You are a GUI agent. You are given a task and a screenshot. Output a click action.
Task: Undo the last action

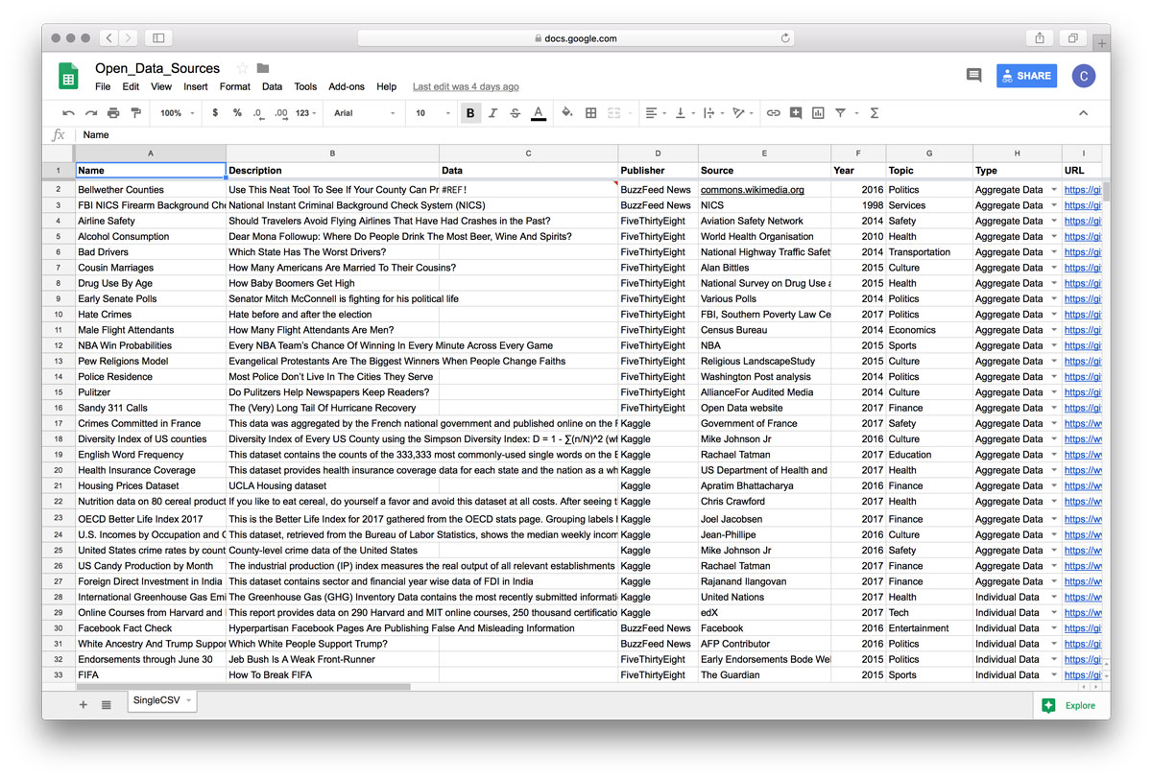click(69, 113)
